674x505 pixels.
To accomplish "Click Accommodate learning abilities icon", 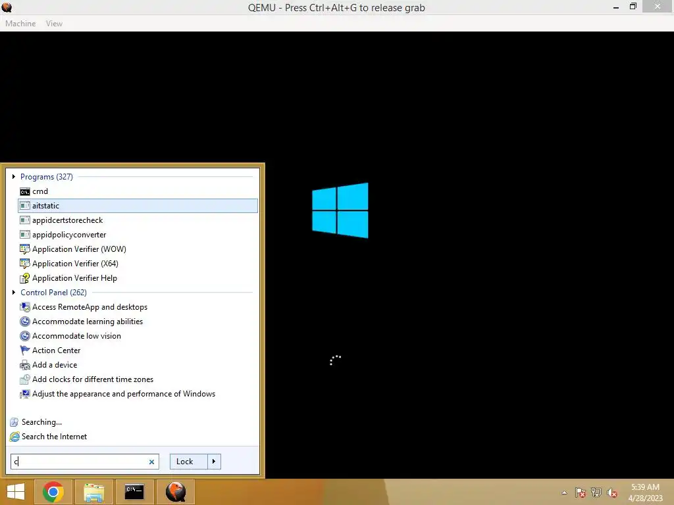I will [25, 322].
